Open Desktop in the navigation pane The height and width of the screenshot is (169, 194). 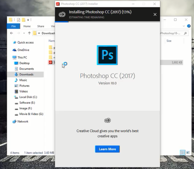(x=22, y=63)
